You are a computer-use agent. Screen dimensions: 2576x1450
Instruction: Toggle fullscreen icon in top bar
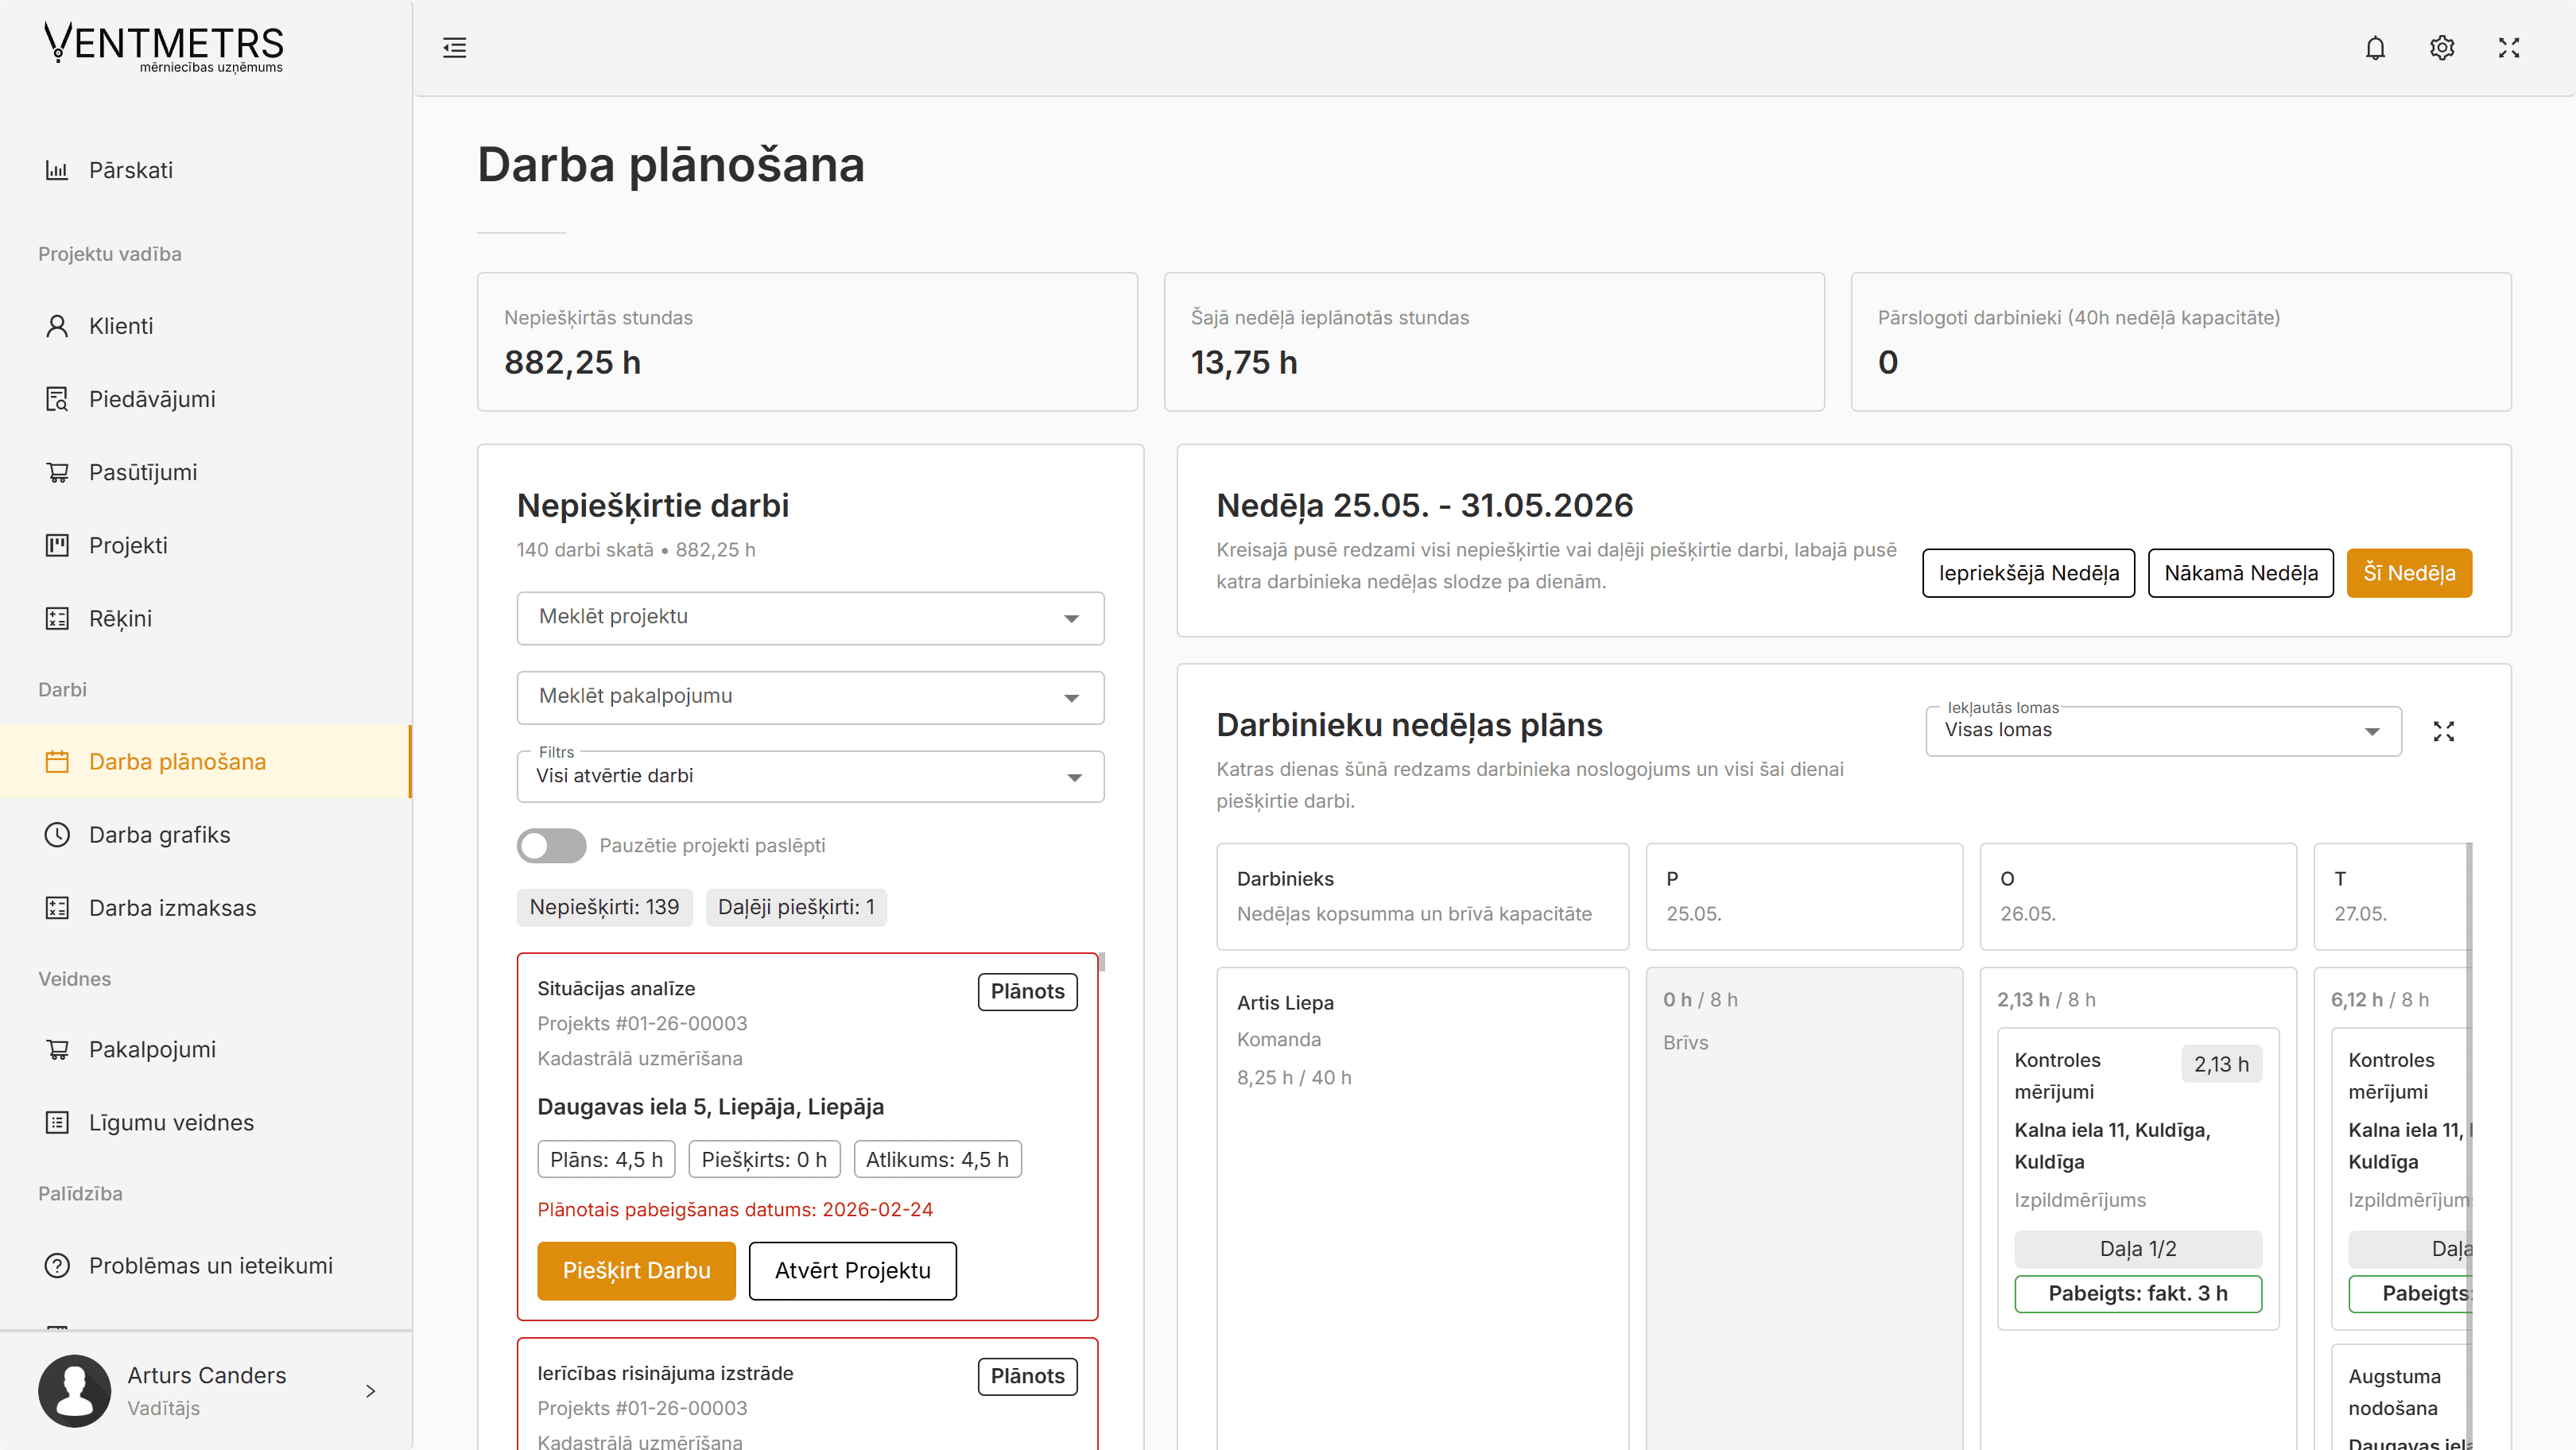(2509, 48)
